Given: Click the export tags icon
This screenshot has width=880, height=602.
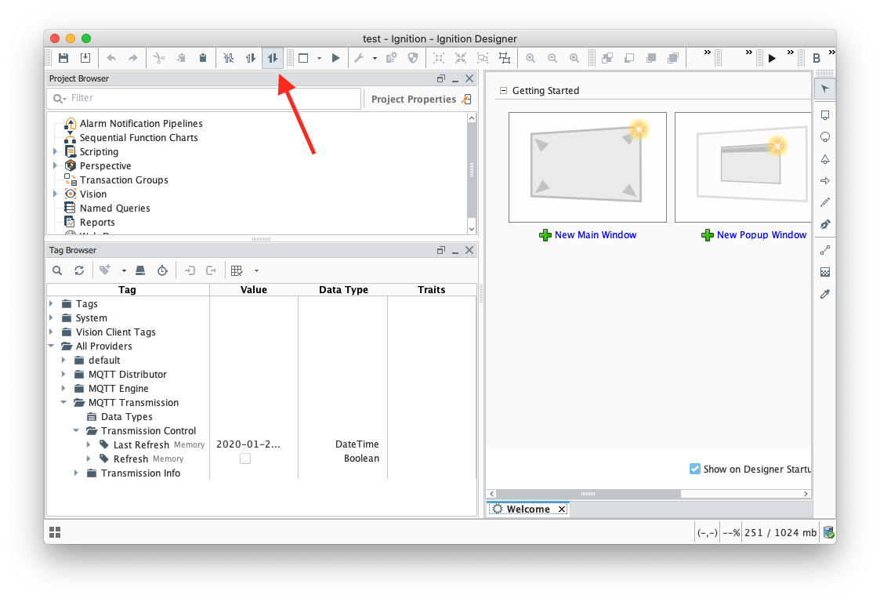Looking at the screenshot, I should coord(211,270).
